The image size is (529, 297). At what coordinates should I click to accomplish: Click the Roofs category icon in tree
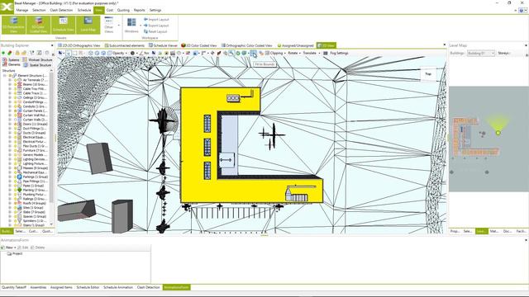pyautogui.click(x=20, y=204)
